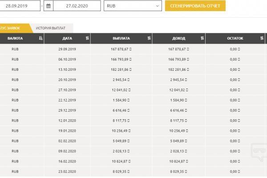Viewport: 267px width, 178px height.
Task: Click income value 10 824,87
Action: [179, 161]
